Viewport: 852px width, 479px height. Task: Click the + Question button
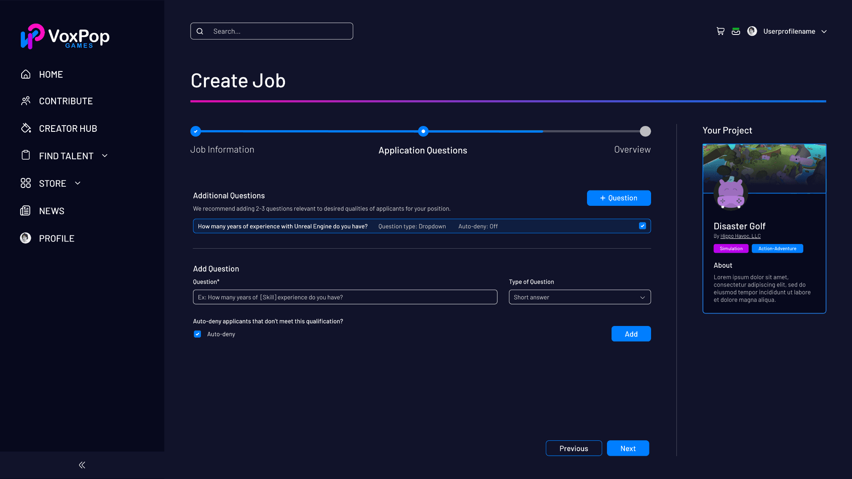coord(619,198)
